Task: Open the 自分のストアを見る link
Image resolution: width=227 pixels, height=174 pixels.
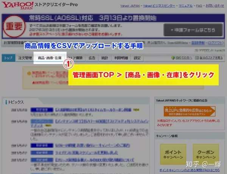Action: [x=211, y=58]
